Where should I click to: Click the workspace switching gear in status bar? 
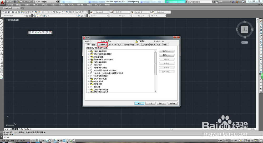click(246, 140)
